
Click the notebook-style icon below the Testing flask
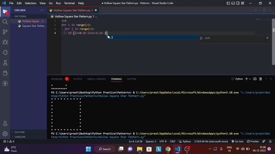(5, 73)
